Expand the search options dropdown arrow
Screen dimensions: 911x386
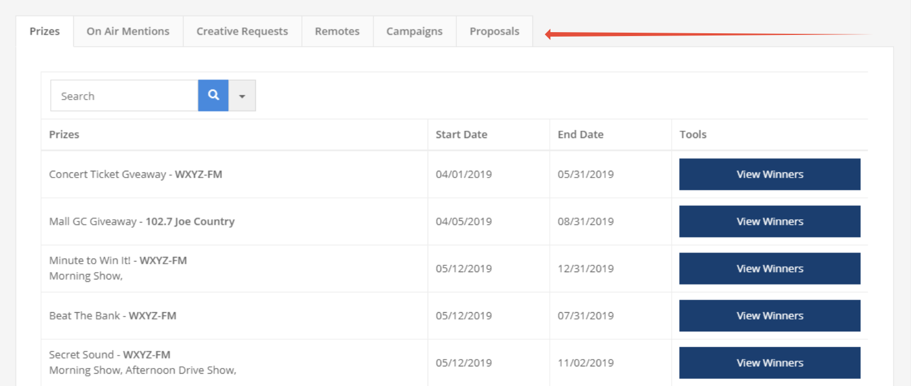coord(242,96)
